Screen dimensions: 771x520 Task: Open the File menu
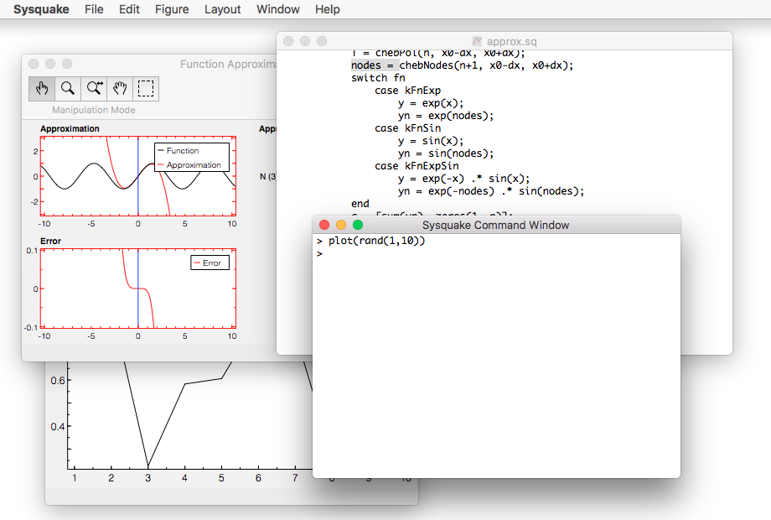coord(94,9)
